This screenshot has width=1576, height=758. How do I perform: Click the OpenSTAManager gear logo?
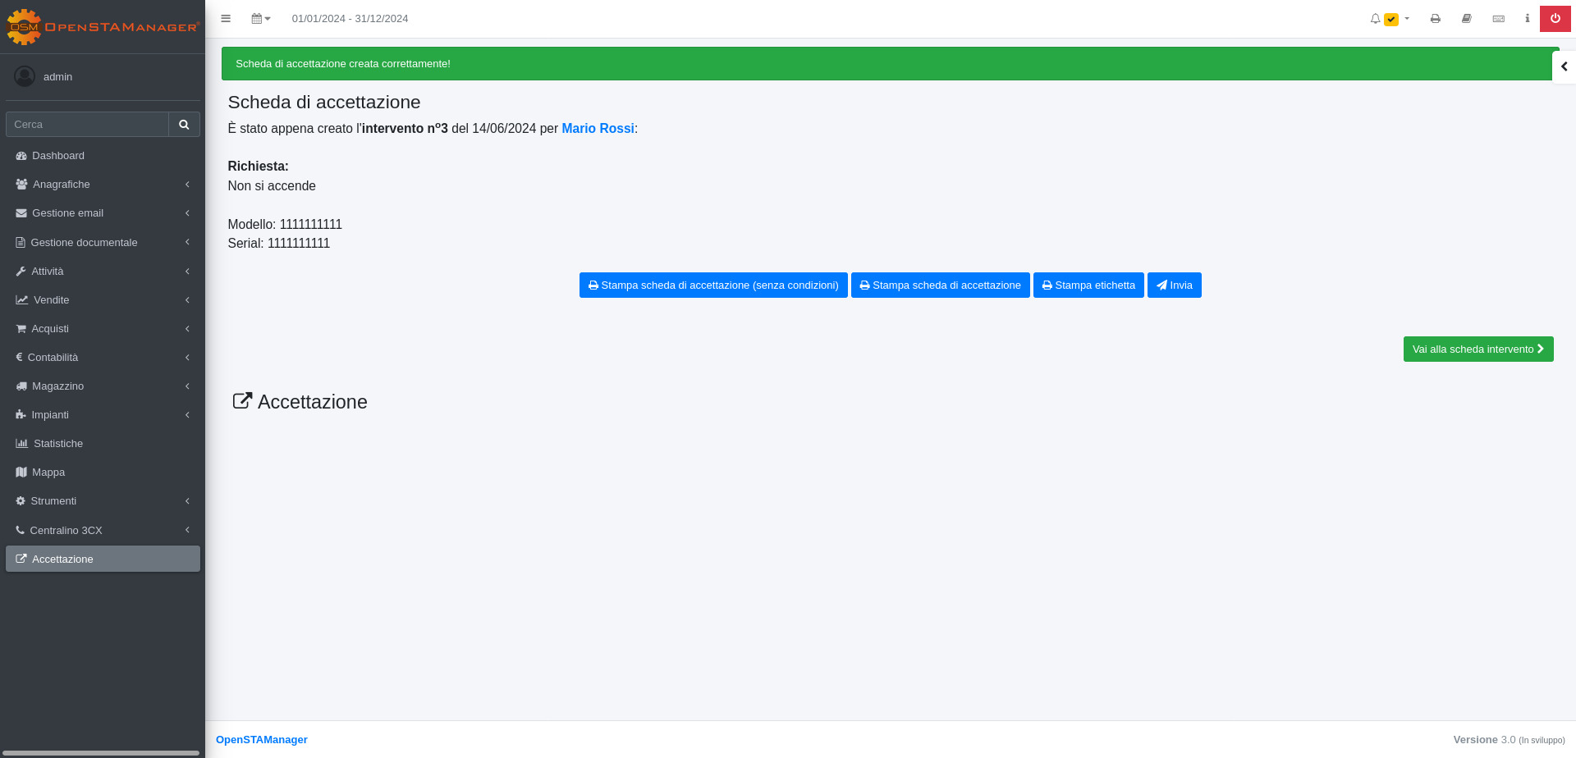24,27
